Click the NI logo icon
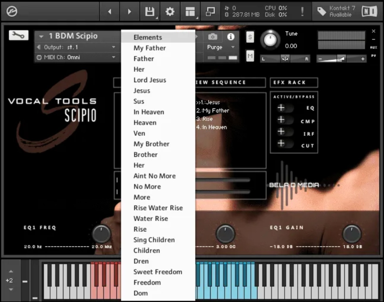 pyautogui.click(x=369, y=12)
